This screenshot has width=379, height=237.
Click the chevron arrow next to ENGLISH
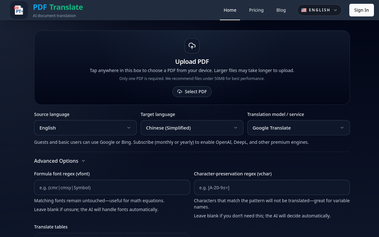point(335,10)
